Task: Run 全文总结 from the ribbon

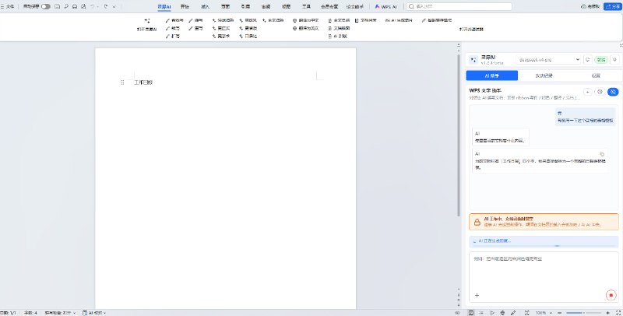Action: tap(339, 20)
